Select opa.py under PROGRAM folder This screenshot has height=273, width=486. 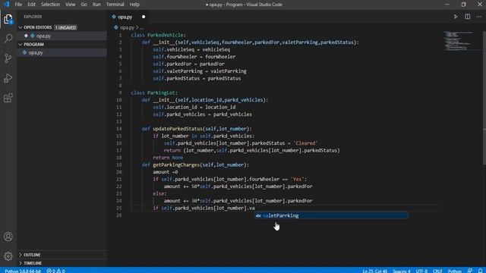62,52
